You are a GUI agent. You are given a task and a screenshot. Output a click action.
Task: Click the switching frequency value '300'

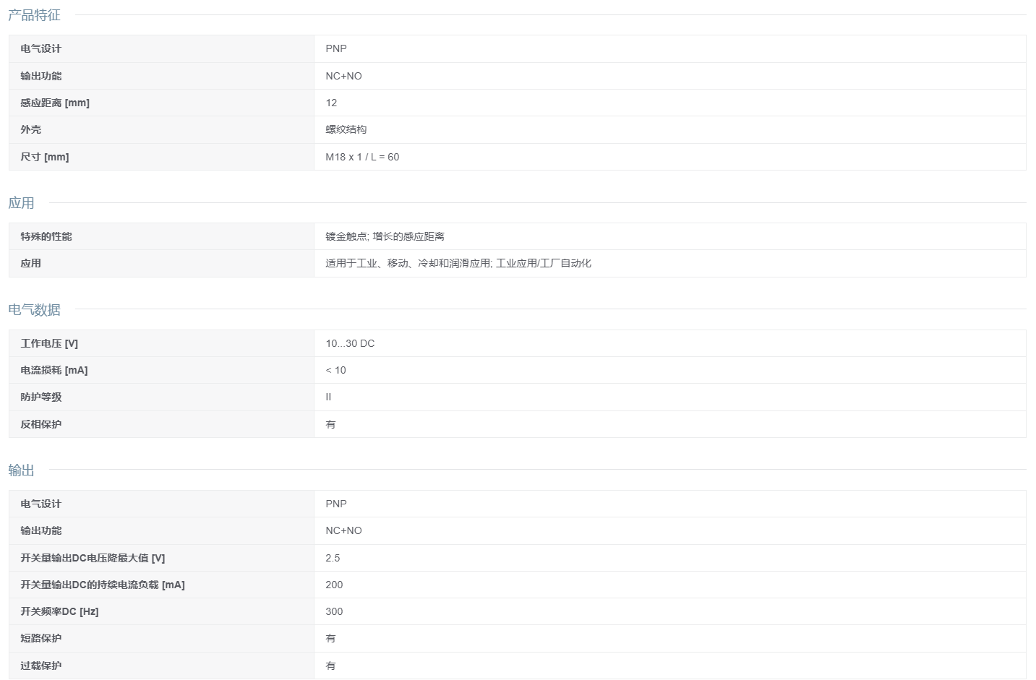click(334, 611)
